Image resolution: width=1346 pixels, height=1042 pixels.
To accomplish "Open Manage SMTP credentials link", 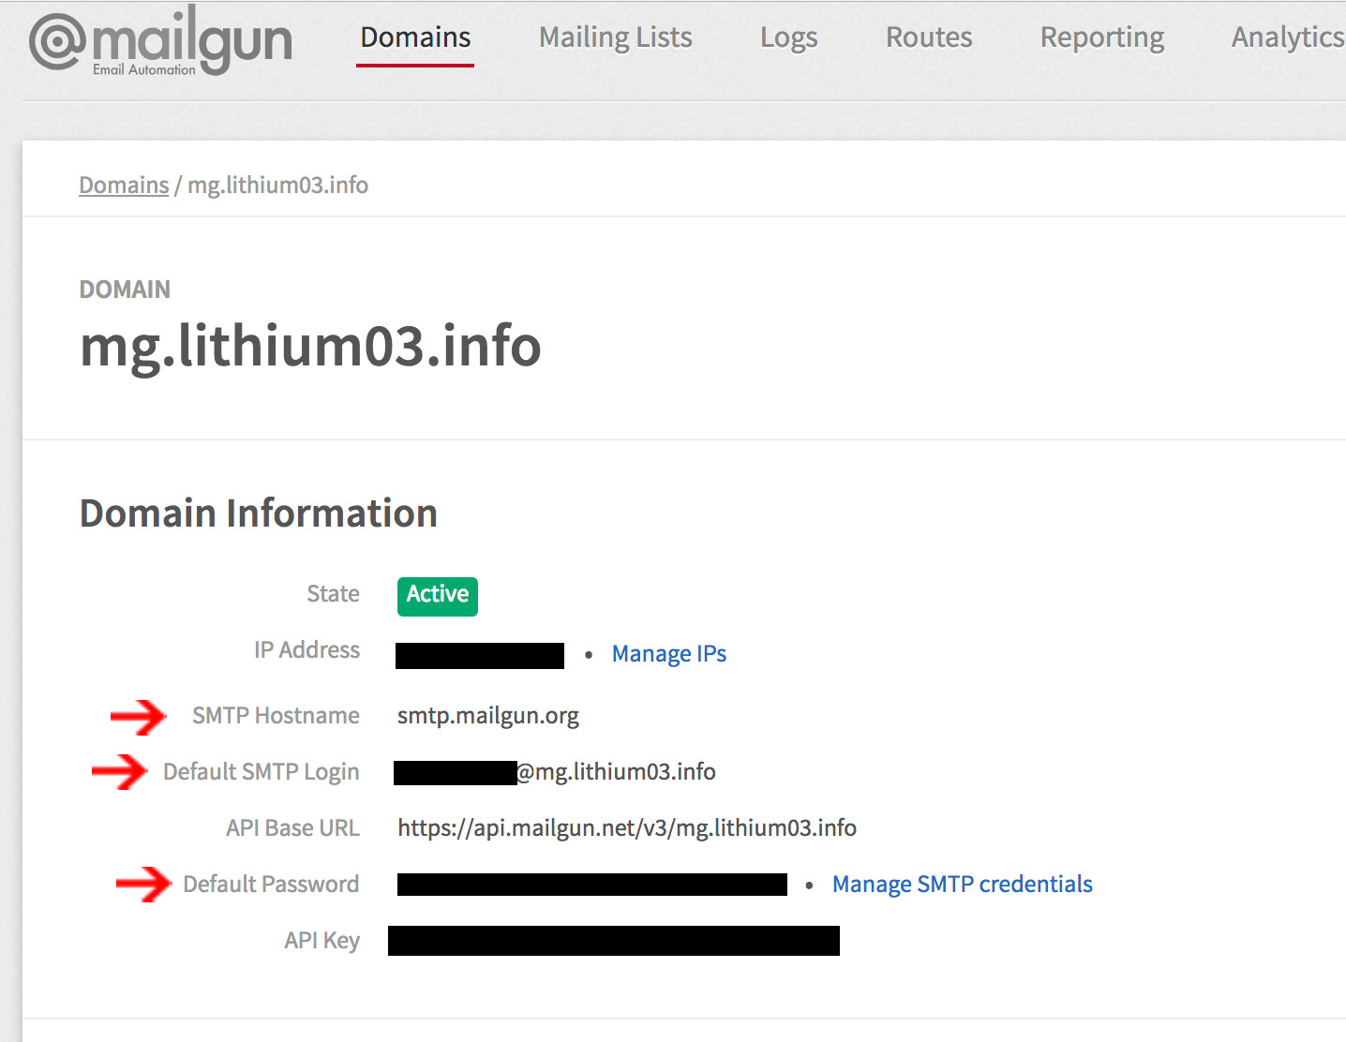I will point(962,885).
